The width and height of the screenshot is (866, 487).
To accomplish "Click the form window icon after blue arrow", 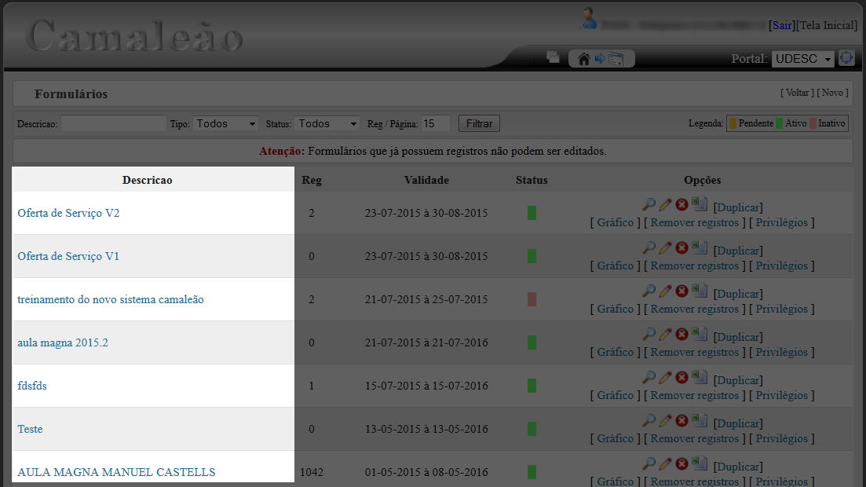I will click(x=616, y=59).
